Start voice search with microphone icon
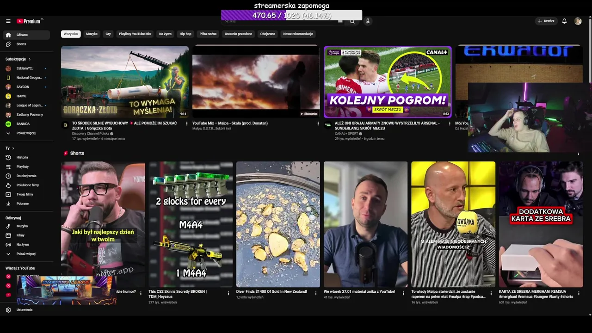Viewport: 592px width, 333px height. pos(368,21)
